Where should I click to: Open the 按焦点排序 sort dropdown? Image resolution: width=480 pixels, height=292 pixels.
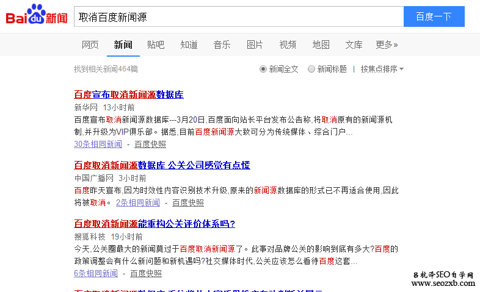(x=382, y=69)
